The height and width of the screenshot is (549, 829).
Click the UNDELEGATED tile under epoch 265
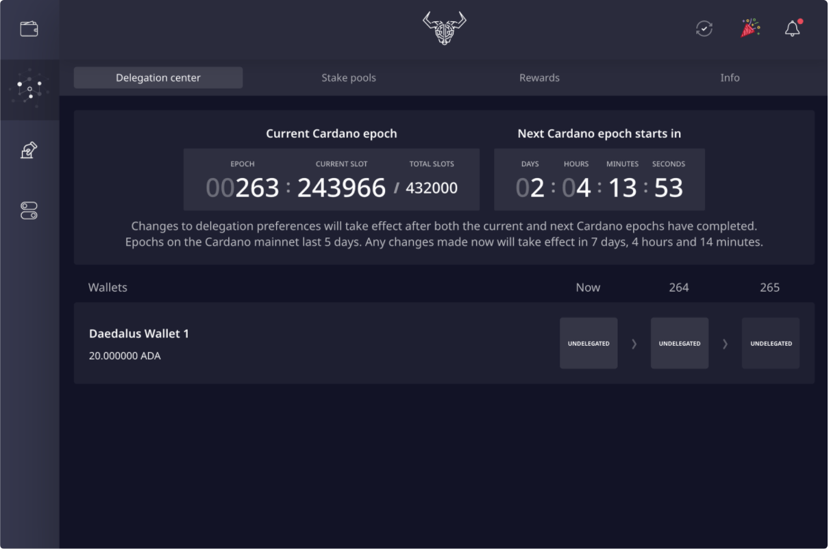coord(771,343)
